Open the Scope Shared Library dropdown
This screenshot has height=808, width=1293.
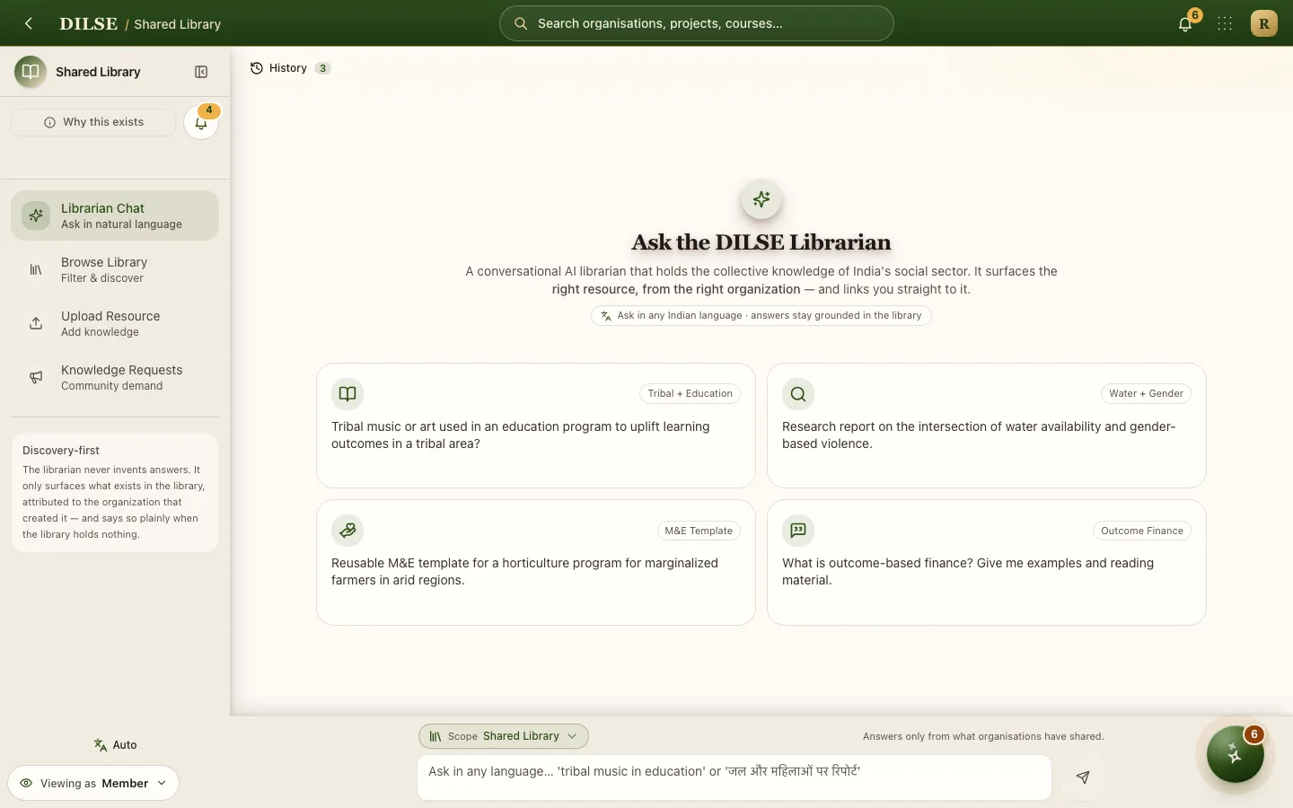(504, 736)
